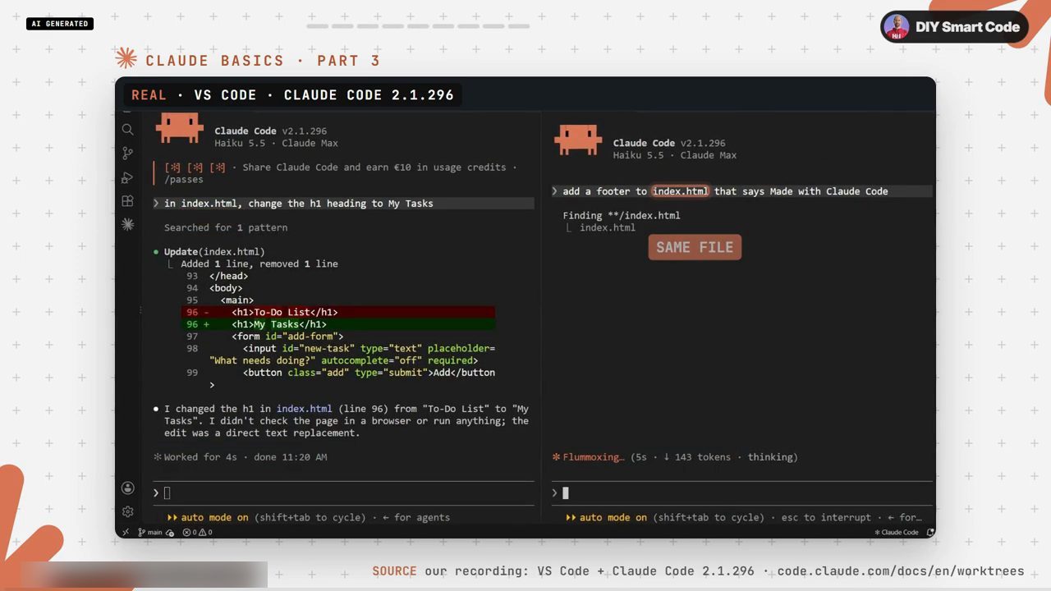Open the errors and warnings count
The width and height of the screenshot is (1051, 591).
[197, 532]
